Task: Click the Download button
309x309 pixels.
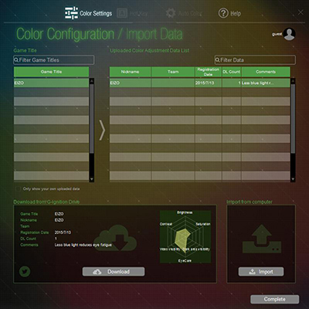Action: tap(114, 272)
